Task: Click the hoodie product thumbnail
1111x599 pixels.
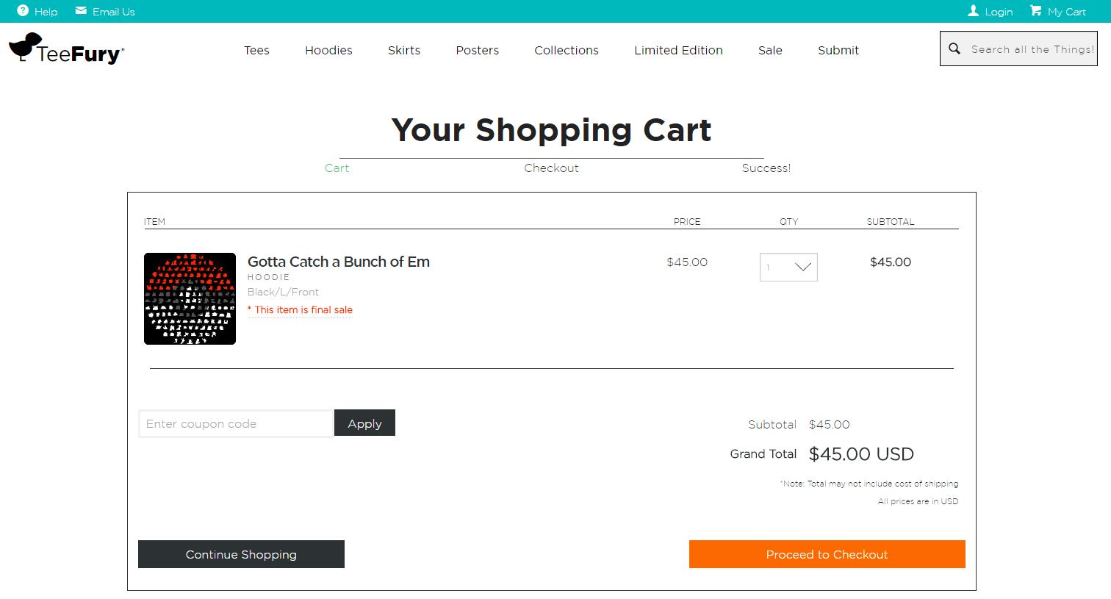Action: click(x=190, y=298)
